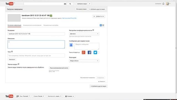Open the Категория dropdown Люди и блоги

[x=84, y=61]
